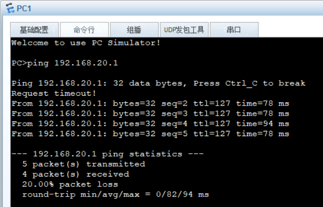Click the PC1 title bar text
323x207 pixels.
tap(24, 8)
